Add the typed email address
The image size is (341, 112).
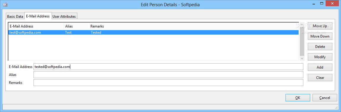click(320, 67)
